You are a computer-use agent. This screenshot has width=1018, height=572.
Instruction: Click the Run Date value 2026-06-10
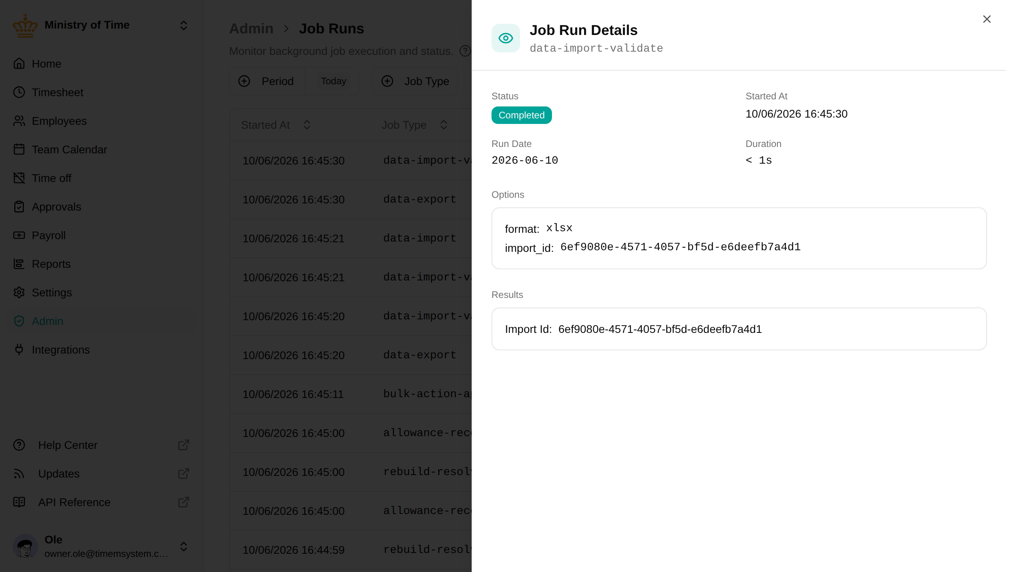(x=525, y=160)
